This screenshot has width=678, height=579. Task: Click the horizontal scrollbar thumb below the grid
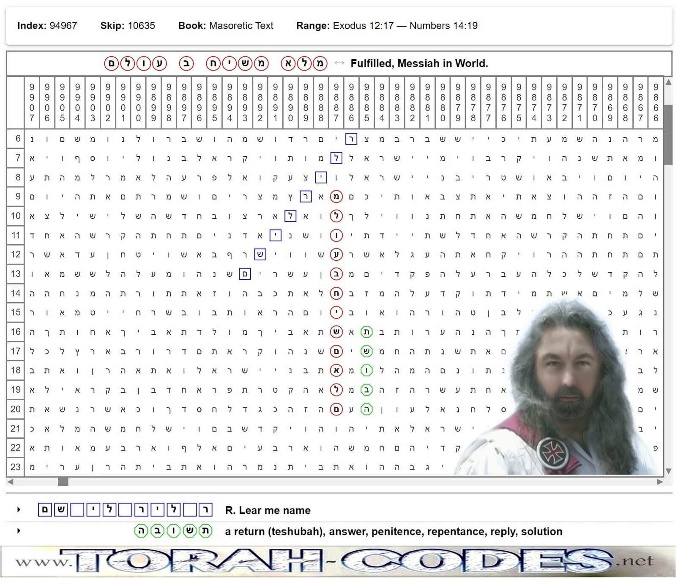[x=63, y=481]
